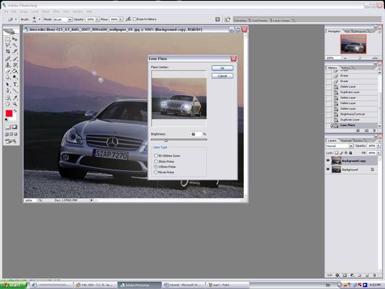The image size is (385, 289).
Task: Click OK in the Lens Flare dialog
Action: (x=221, y=68)
